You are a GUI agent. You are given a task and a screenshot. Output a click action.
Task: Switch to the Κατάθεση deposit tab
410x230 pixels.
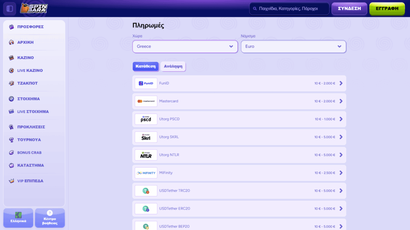coord(145,67)
